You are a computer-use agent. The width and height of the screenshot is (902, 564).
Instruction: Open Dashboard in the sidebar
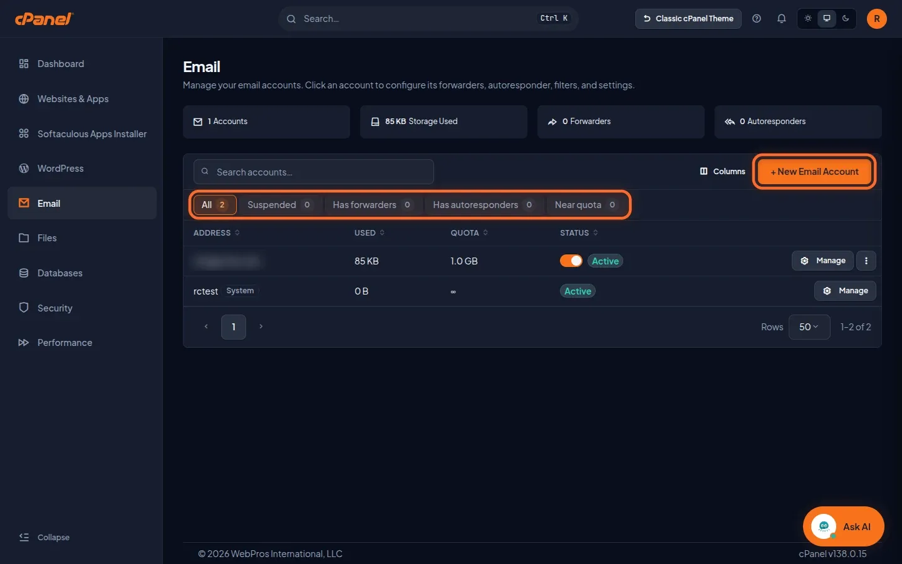click(82, 64)
